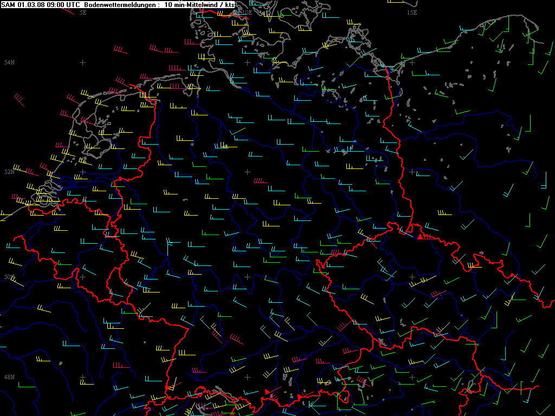Click the 54N latitude label
This screenshot has width=555, height=416.
click(x=9, y=63)
